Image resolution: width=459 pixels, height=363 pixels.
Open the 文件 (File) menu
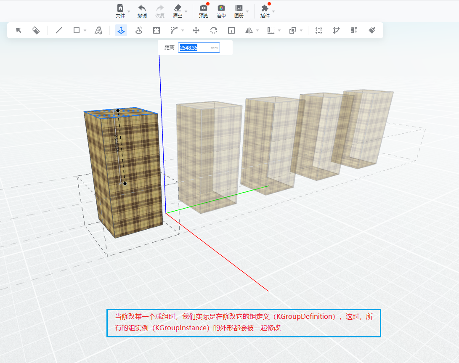120,11
